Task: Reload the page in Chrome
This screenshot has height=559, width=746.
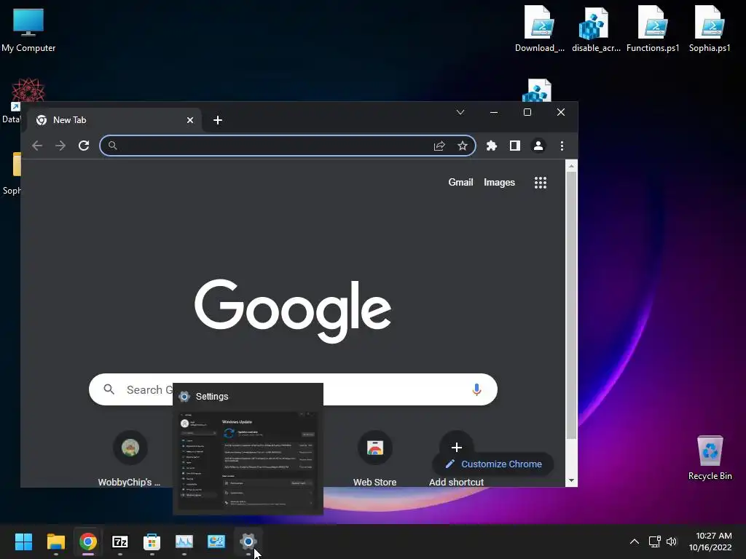Action: [84, 146]
